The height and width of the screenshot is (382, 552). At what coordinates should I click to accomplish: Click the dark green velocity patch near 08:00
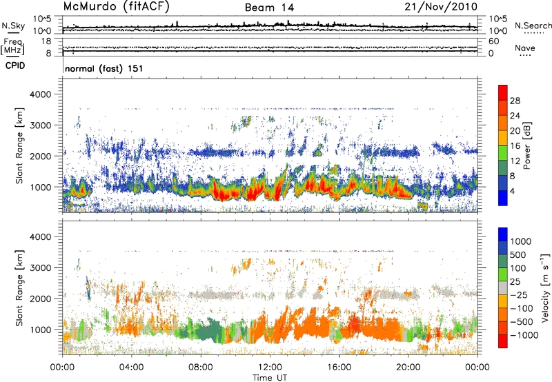210,330
